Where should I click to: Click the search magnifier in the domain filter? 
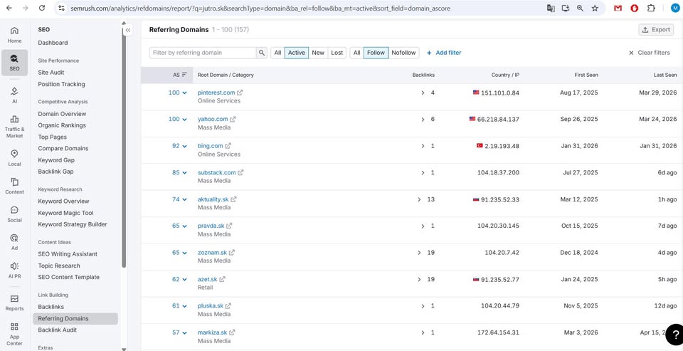pos(261,53)
